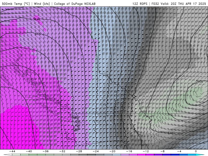Screen dimensions: 208x156
Task: Click the -40 color scale label
Action: click(29, 151)
